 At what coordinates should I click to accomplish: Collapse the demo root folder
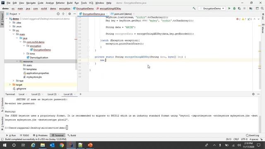pyautogui.click(x=7, y=19)
